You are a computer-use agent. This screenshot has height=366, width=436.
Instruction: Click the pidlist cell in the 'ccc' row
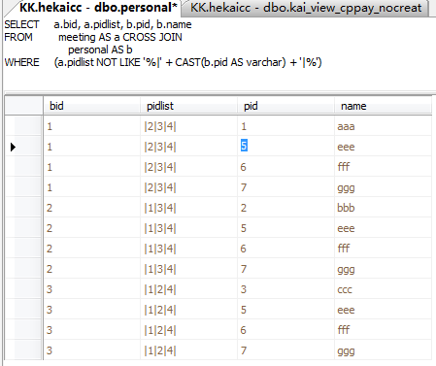point(189,289)
